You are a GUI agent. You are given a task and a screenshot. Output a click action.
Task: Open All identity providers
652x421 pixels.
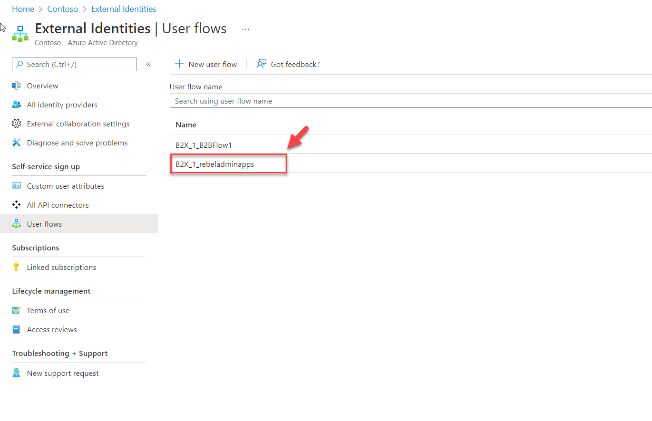62,105
